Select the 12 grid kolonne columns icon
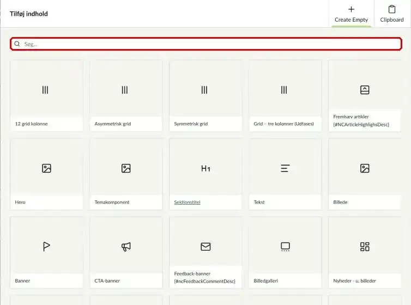This screenshot has width=411, height=305. click(45, 90)
